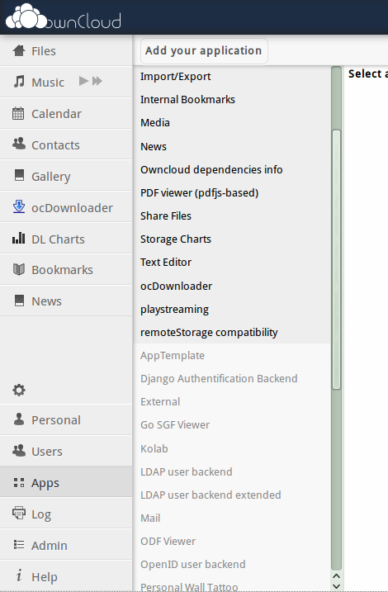Go to the Admin section
Image resolution: width=388 pixels, height=592 pixels.
click(66, 544)
